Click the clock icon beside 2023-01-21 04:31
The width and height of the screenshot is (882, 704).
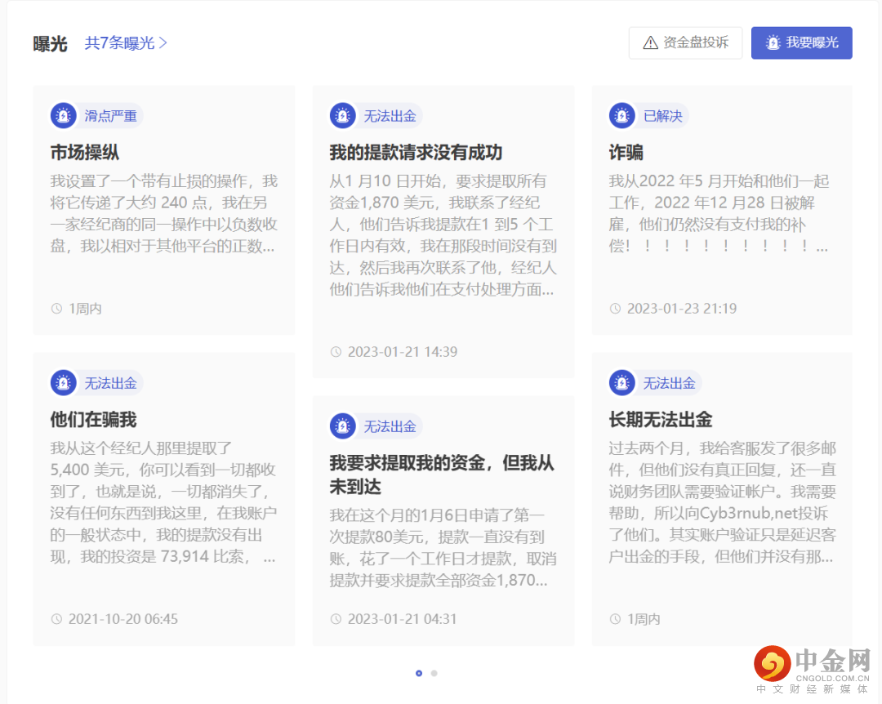pos(336,619)
